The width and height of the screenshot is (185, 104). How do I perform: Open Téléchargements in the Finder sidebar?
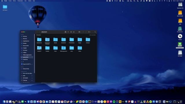pos(27,55)
